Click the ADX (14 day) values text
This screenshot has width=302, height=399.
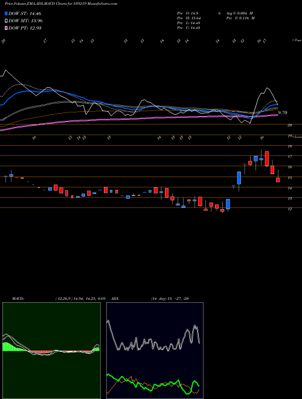tap(170, 299)
